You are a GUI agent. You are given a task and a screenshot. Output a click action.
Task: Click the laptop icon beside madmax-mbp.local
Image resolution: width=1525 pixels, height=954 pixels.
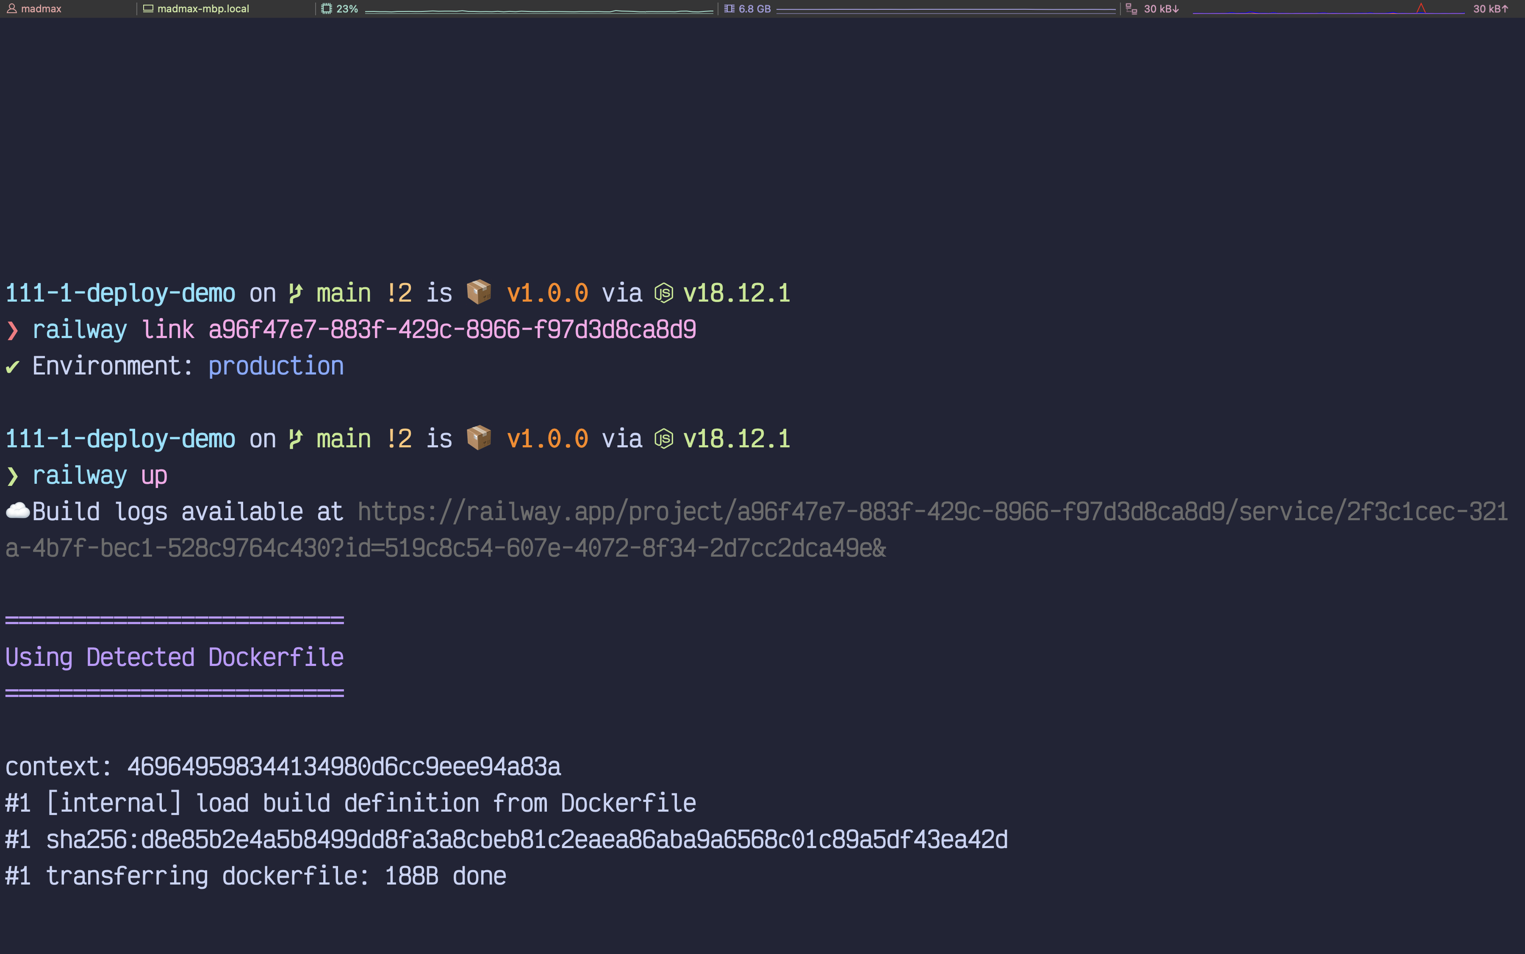[x=148, y=9]
